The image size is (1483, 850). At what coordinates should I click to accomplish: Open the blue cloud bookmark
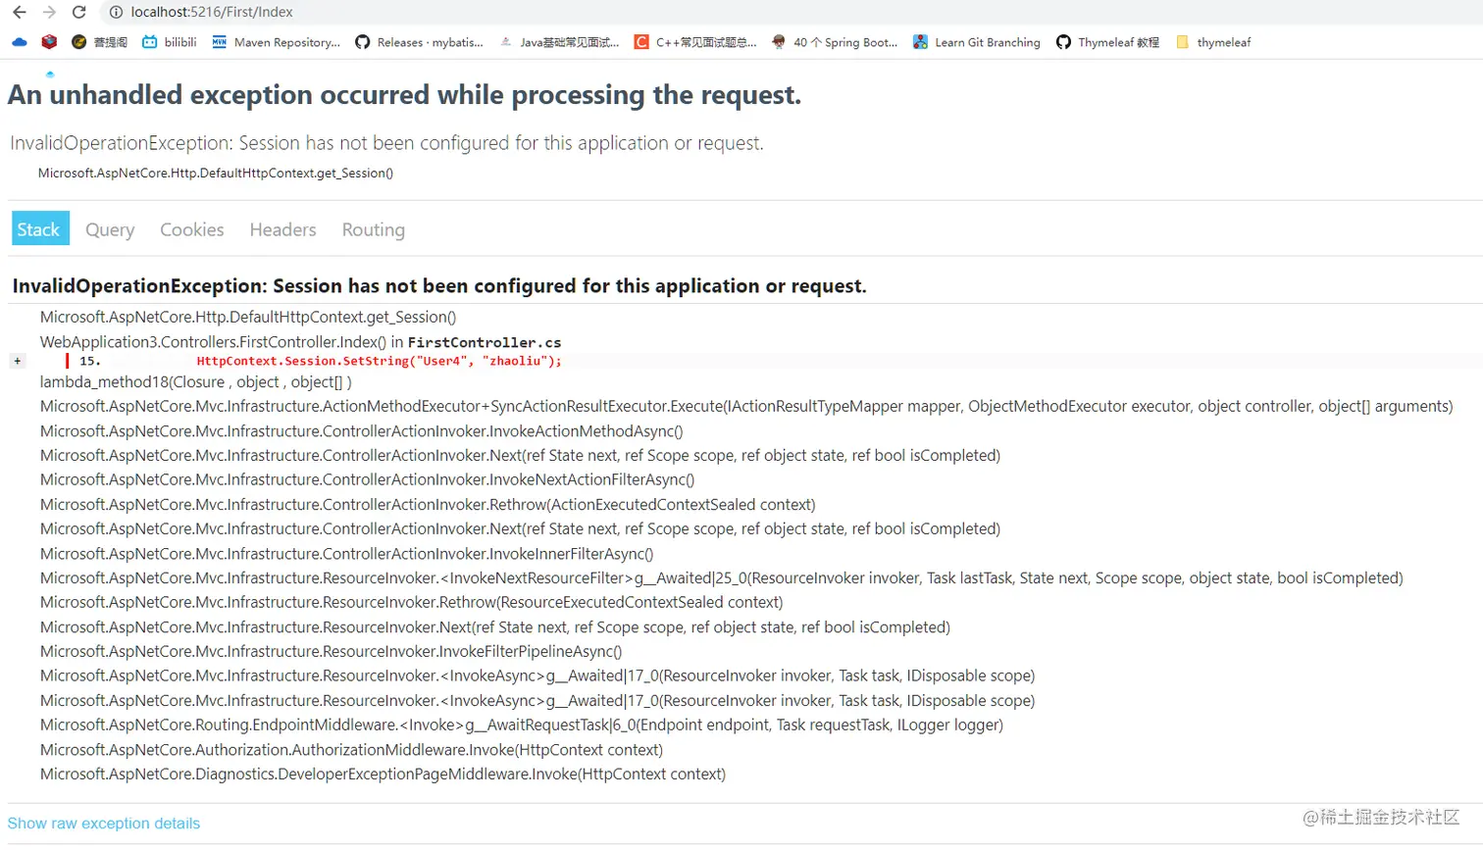[x=20, y=42]
